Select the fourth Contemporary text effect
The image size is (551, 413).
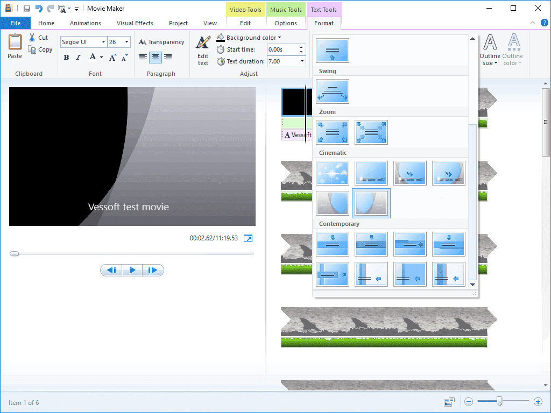tap(448, 244)
